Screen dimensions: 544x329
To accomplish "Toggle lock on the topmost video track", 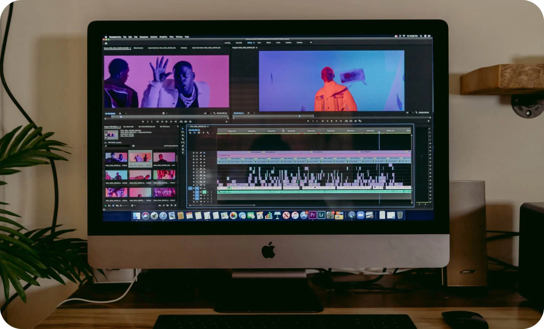I will click(194, 153).
